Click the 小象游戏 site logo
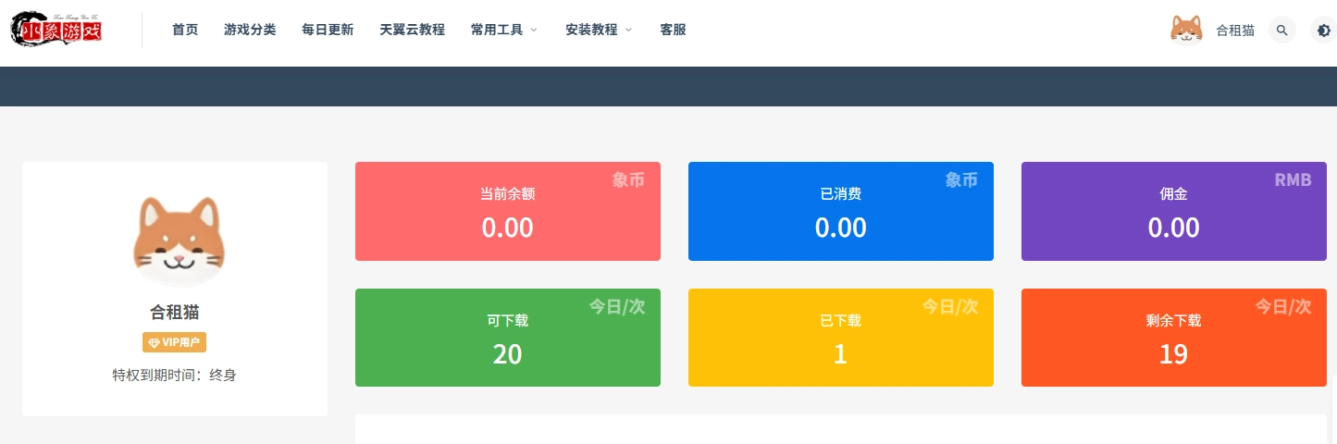Screen dimensions: 1337x444 pos(56,30)
